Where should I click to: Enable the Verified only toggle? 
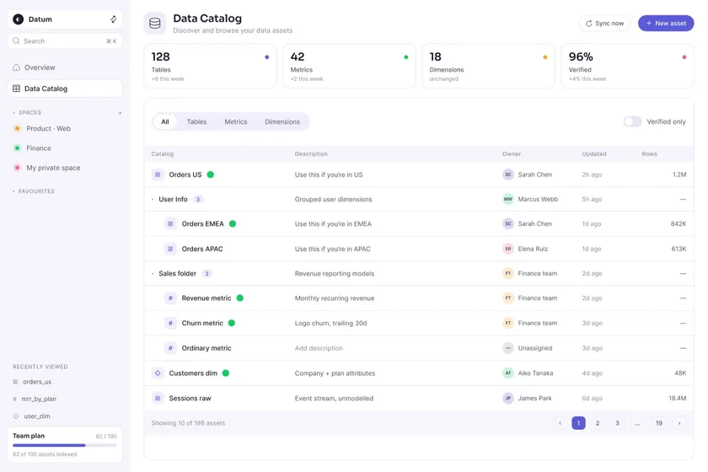633,121
